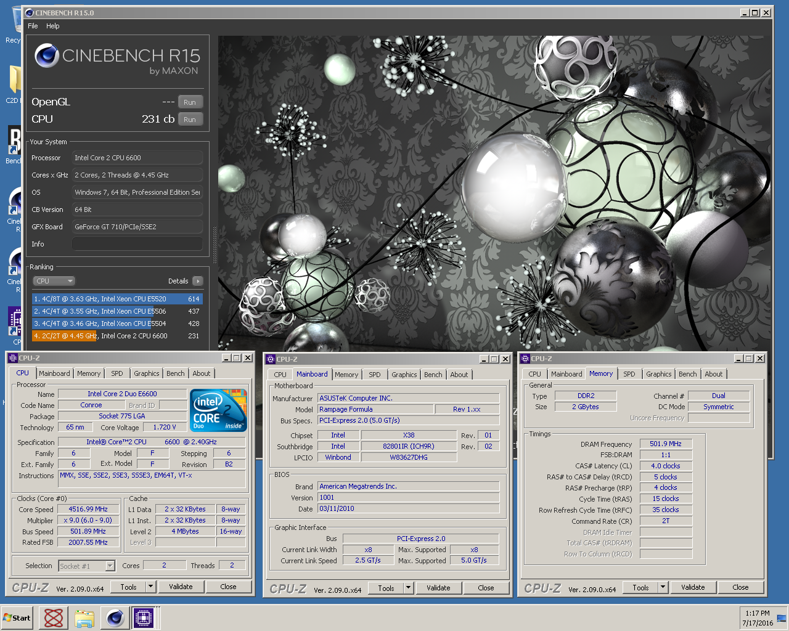789x631 pixels.
Task: Click the network tray icon by the clock
Action: pos(782,618)
